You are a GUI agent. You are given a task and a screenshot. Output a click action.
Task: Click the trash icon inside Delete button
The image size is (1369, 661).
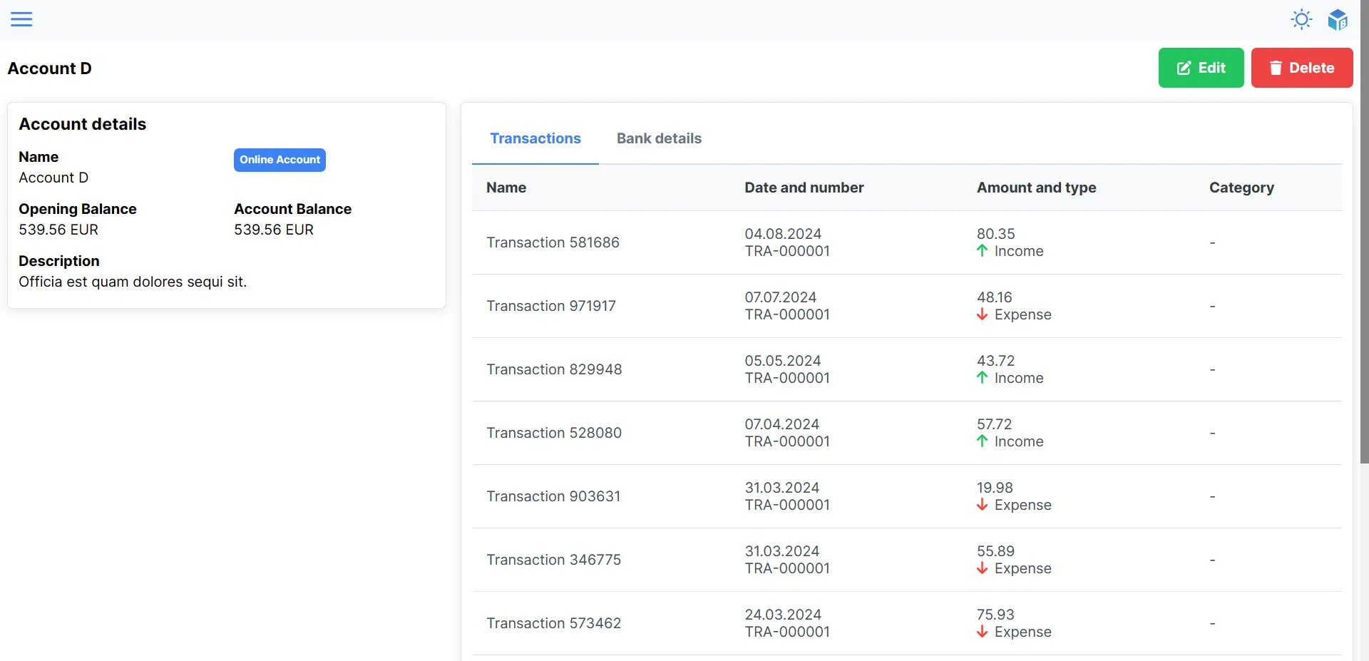[1277, 68]
